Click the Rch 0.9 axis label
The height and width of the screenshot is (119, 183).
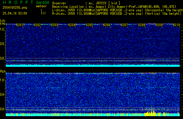[x=2, y=94]
